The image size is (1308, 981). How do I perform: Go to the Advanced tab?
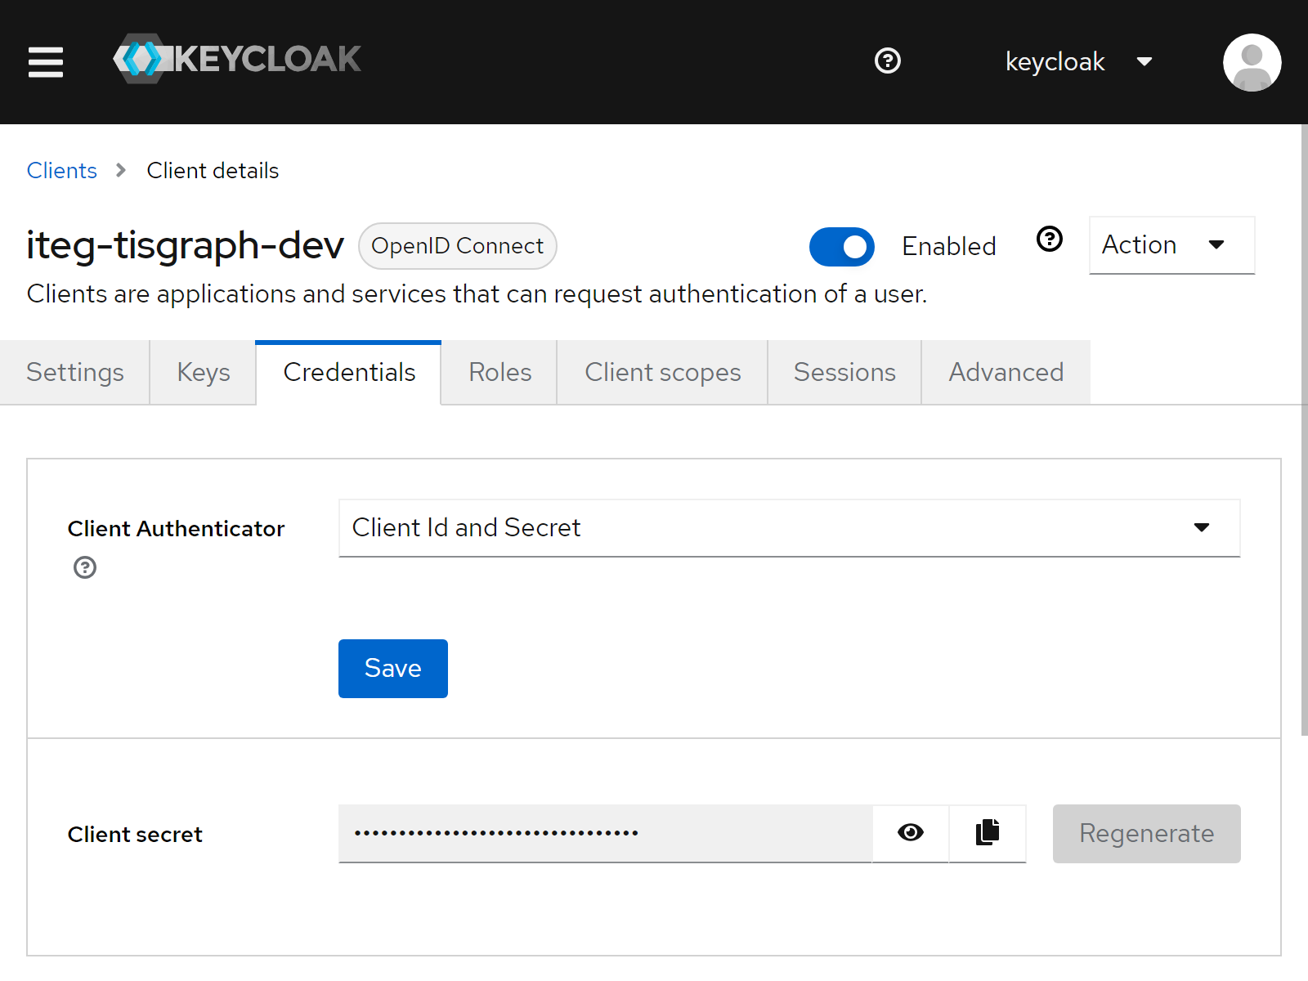[x=1006, y=372]
